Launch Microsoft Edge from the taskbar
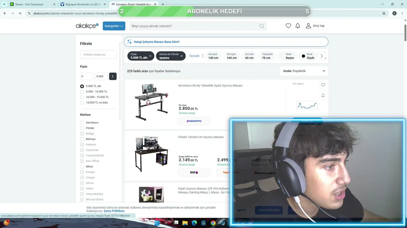Viewport: 407px width, 228px height. click(x=194, y=223)
